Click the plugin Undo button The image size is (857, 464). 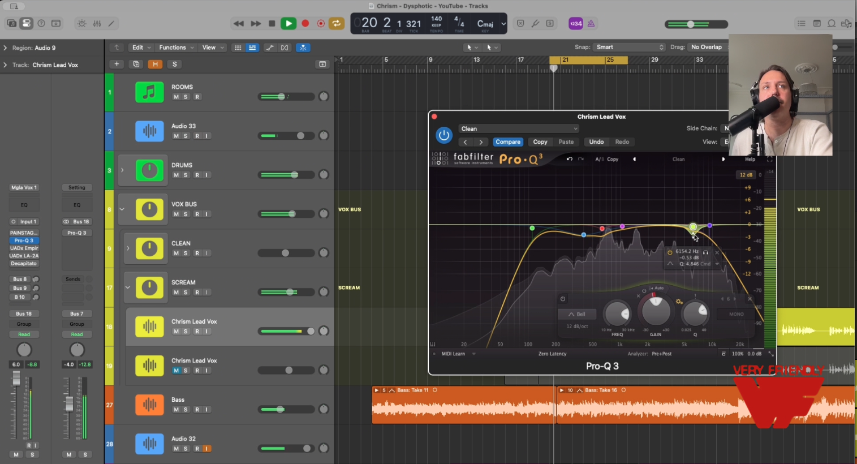[x=596, y=142]
